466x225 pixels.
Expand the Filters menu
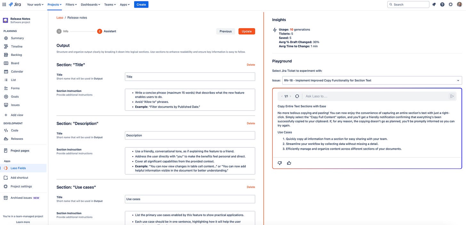(x=71, y=4)
